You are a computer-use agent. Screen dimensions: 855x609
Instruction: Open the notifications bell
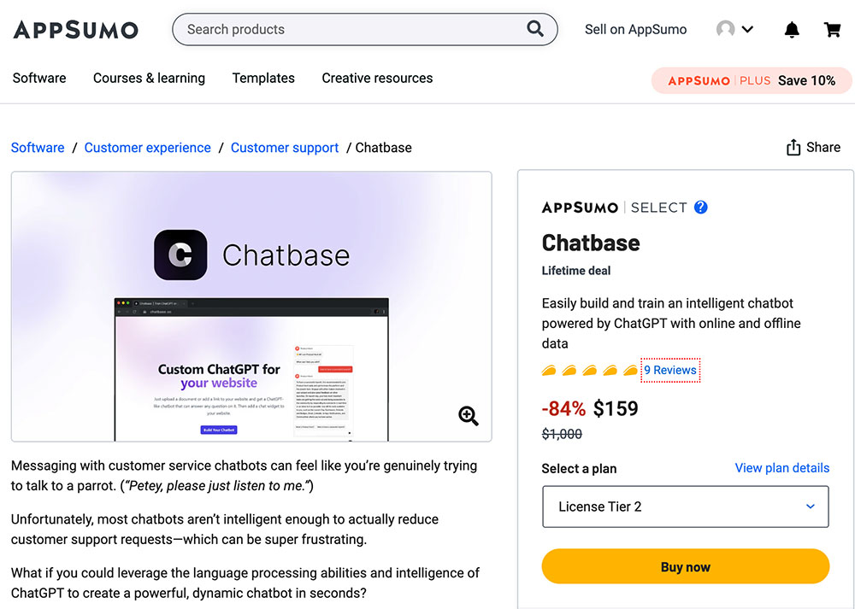pyautogui.click(x=792, y=29)
